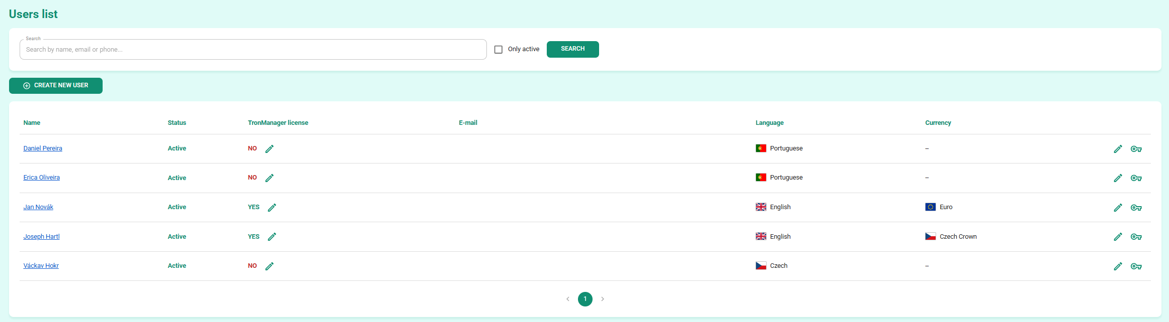This screenshot has width=1169, height=322.
Task: Click the Status column header
Action: point(177,123)
